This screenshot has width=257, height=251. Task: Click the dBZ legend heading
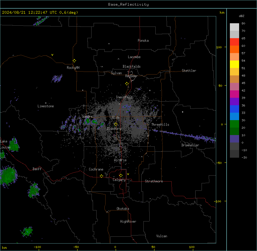[x=241, y=16]
